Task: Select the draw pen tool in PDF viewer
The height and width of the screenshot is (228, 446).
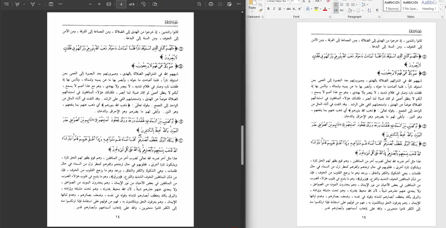Action: [x=33, y=4]
